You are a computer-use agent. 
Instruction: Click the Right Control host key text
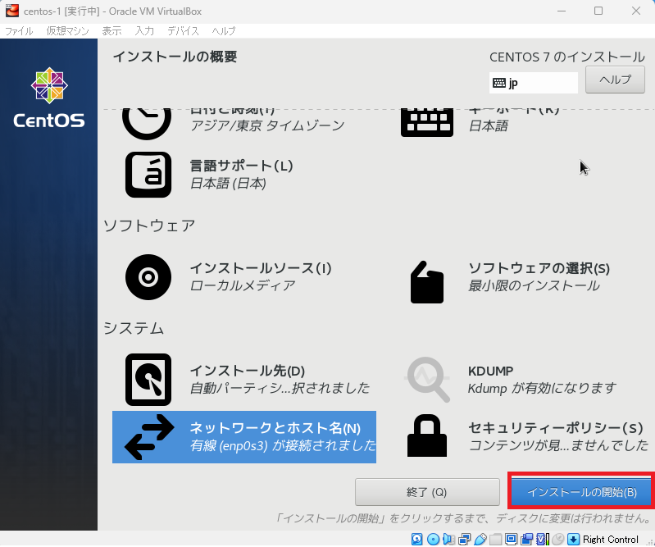[610, 540]
